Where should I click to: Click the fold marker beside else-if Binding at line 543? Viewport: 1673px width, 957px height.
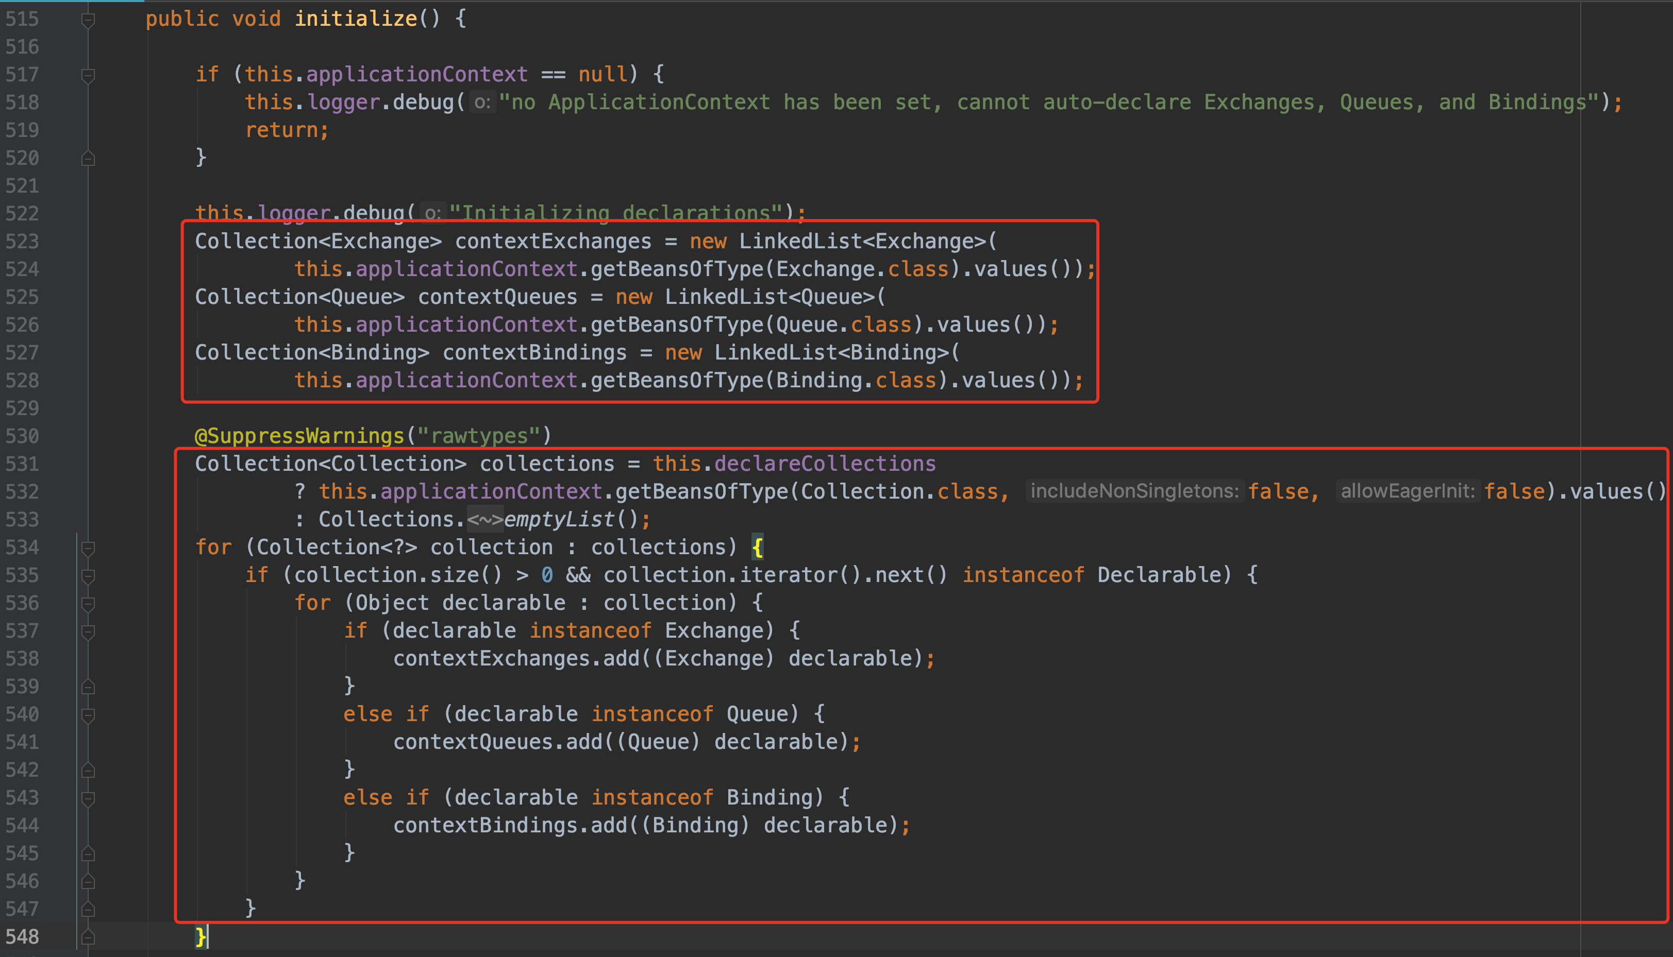[x=88, y=798]
